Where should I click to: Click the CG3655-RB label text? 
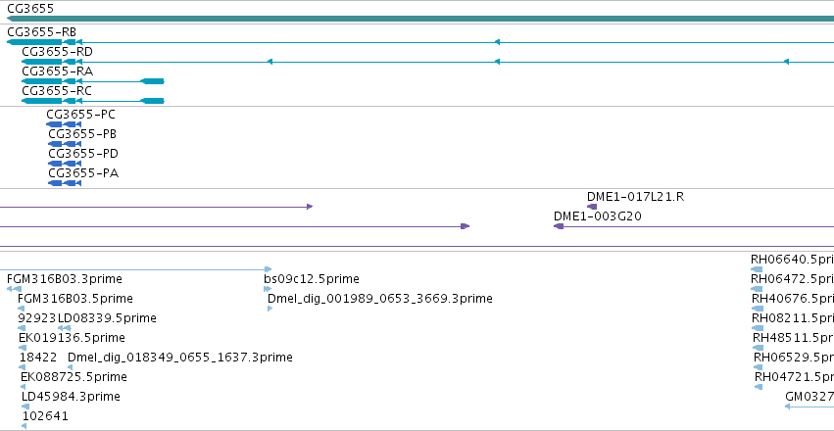tap(41, 32)
